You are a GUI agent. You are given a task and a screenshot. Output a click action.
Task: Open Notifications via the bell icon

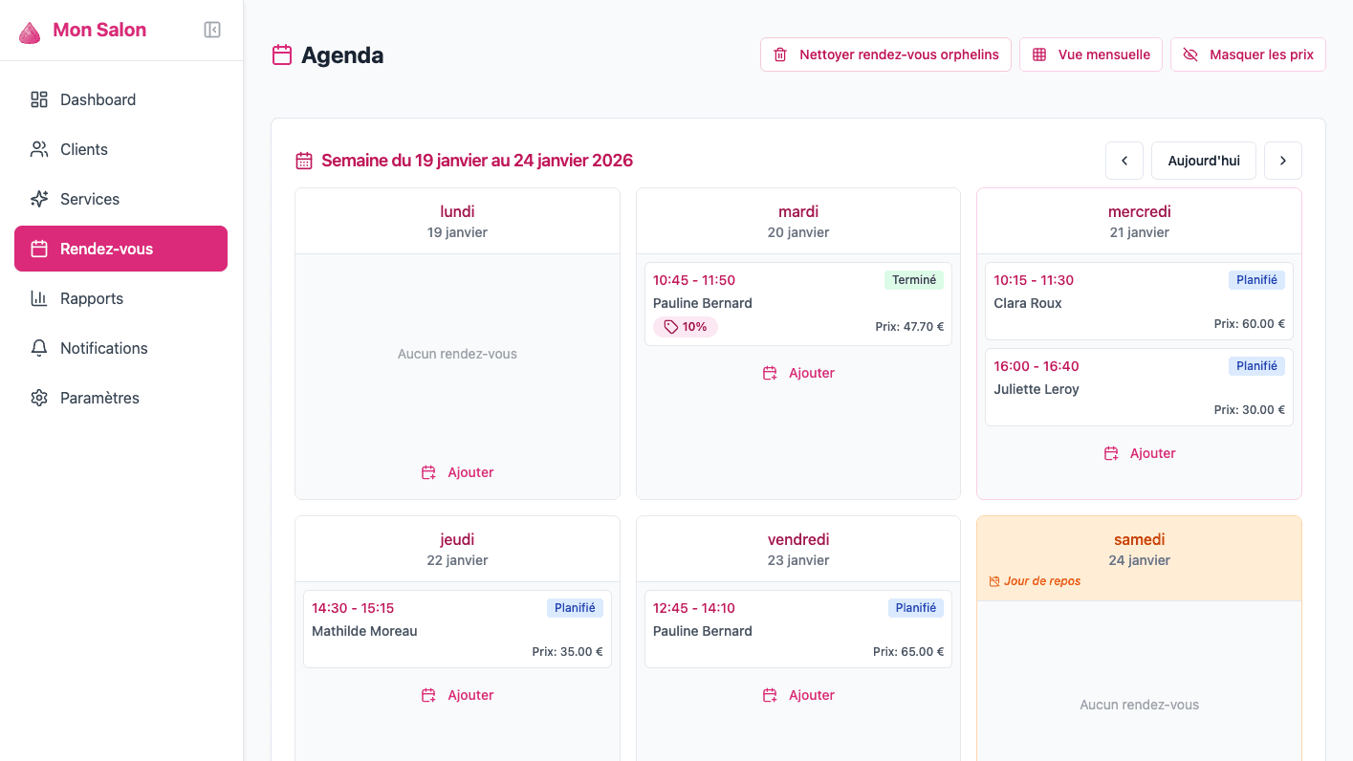(38, 348)
